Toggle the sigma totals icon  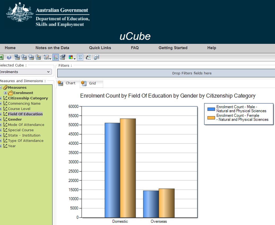click(x=80, y=57)
